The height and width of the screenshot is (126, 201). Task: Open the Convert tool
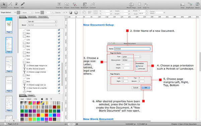click(x=92, y=5)
